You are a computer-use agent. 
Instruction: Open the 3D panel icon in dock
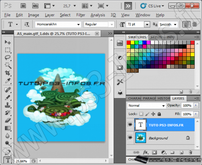coord(120,92)
